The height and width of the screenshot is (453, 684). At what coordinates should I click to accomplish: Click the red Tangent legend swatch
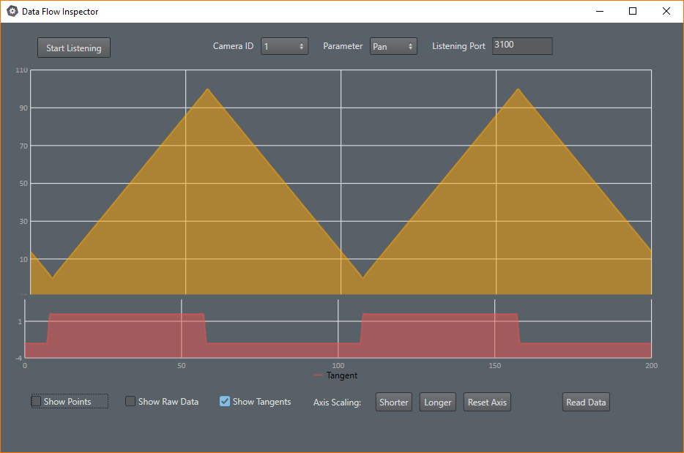(318, 375)
